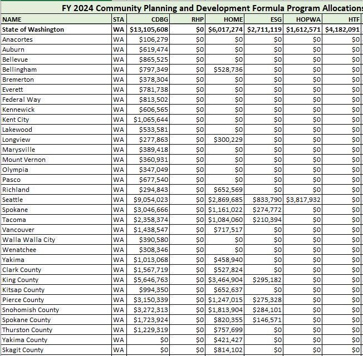Select the State HTF amount $4,182,091

click(343, 29)
